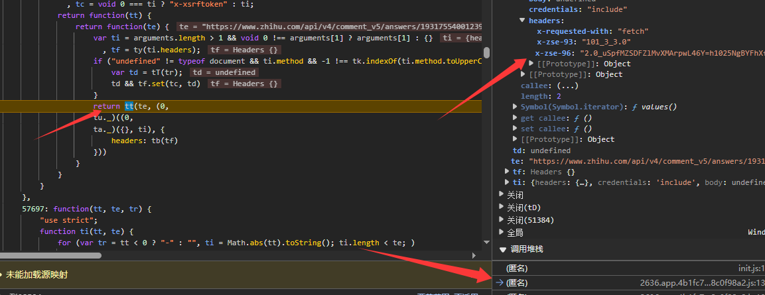Select the (匿名) 2636.app stack frame
This screenshot has width=765, height=295.
point(628,283)
